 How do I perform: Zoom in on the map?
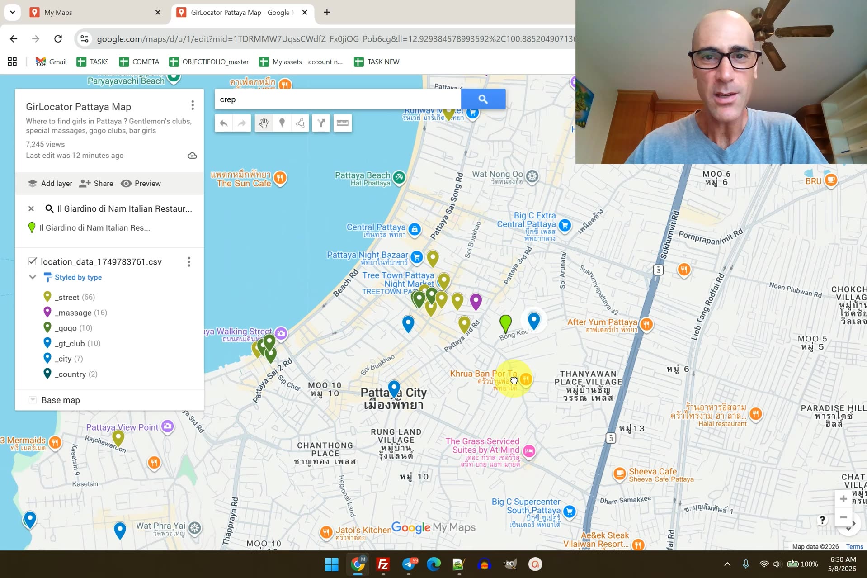click(843, 499)
